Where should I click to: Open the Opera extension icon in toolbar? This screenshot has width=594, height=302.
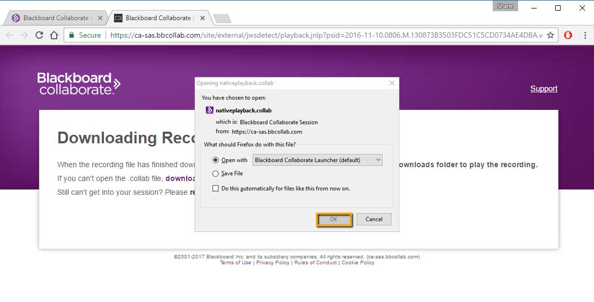pos(568,35)
